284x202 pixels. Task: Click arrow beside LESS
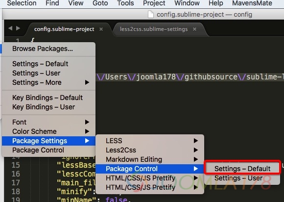[x=195, y=141]
